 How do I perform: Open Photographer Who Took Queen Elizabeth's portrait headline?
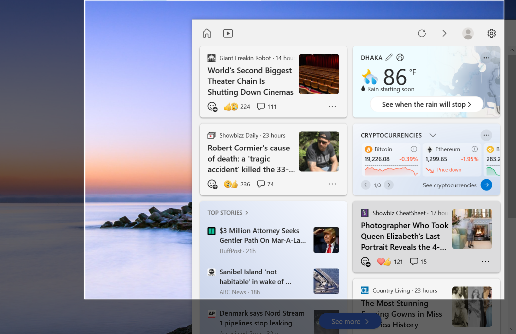(x=404, y=236)
